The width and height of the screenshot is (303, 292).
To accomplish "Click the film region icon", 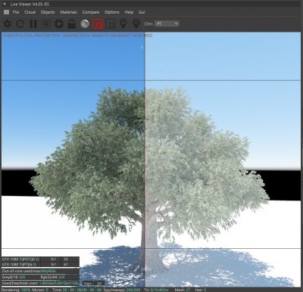I will click(x=111, y=23).
